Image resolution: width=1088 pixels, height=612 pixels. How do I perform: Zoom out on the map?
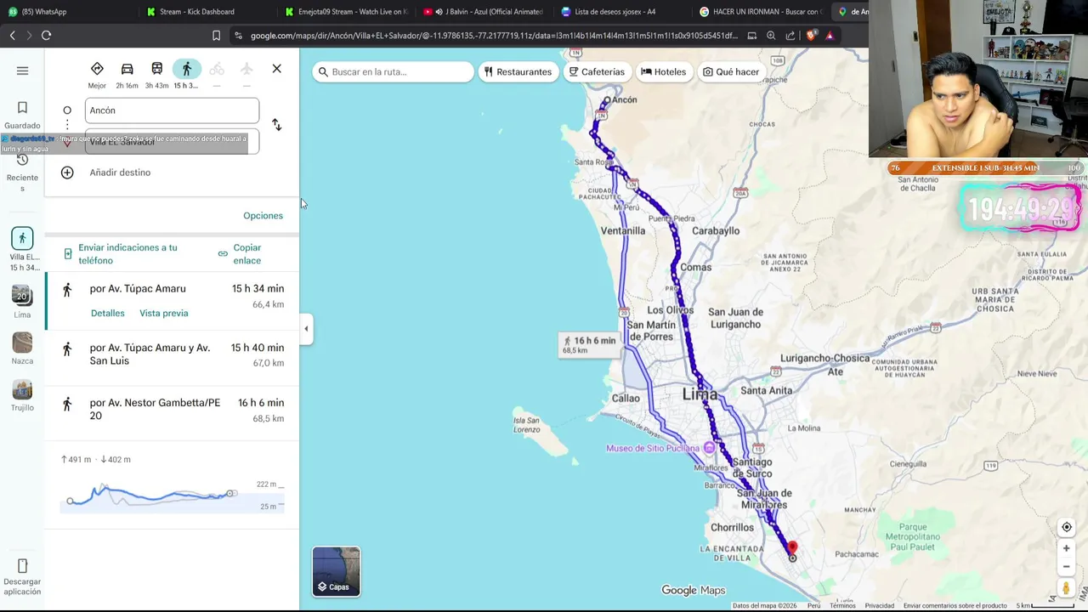(x=1067, y=566)
